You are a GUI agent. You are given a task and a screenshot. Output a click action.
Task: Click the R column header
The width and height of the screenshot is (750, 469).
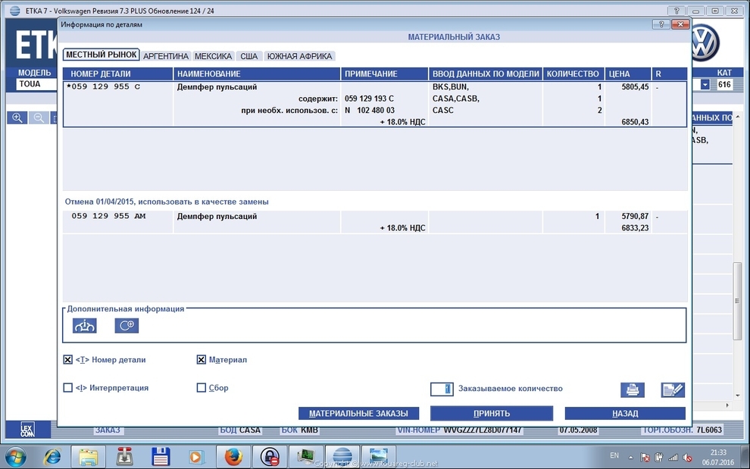click(669, 73)
